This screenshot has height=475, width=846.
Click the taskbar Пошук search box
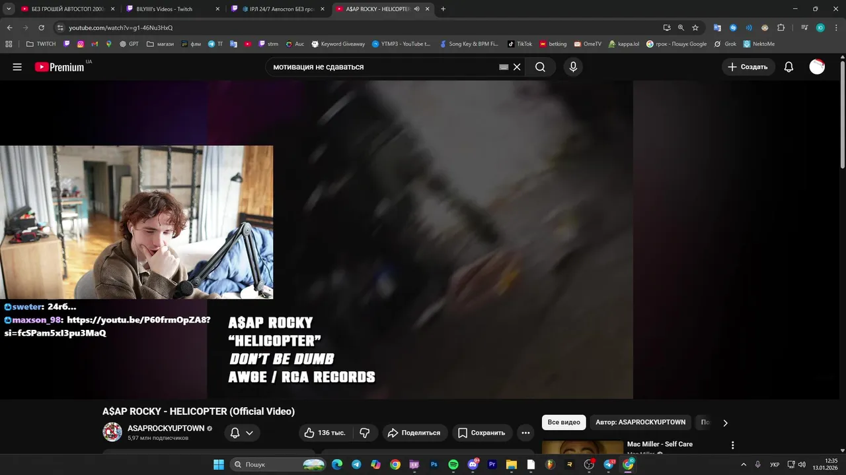[x=278, y=464]
